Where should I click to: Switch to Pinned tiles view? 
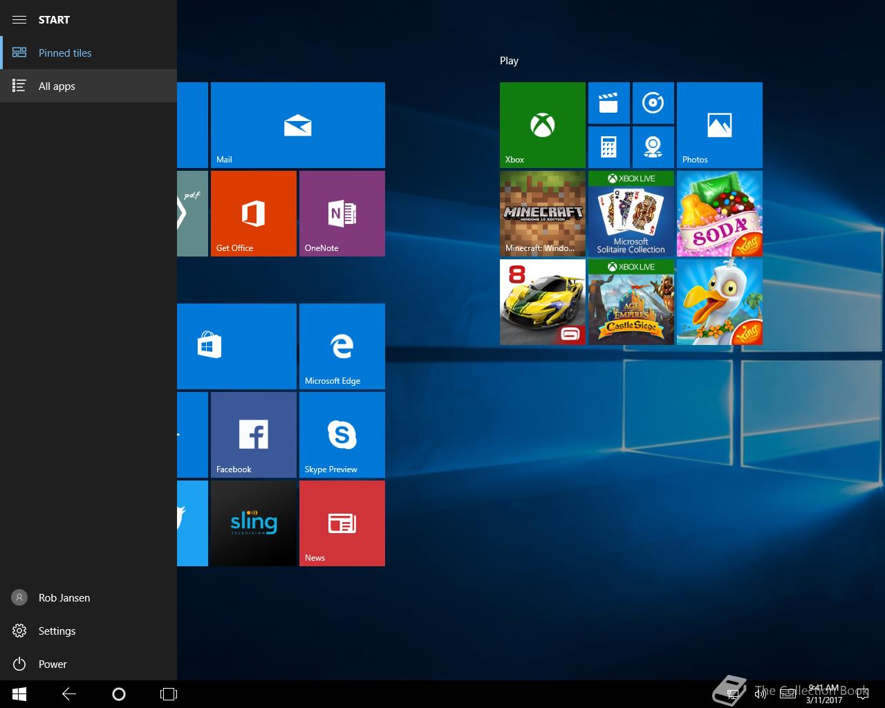coord(65,53)
